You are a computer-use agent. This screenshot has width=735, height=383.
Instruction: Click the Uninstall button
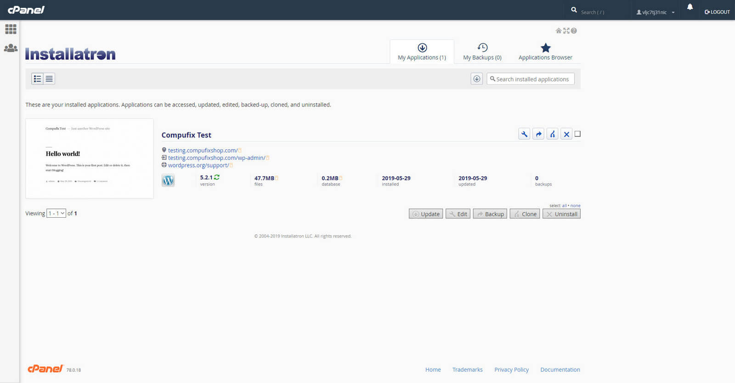click(x=561, y=214)
